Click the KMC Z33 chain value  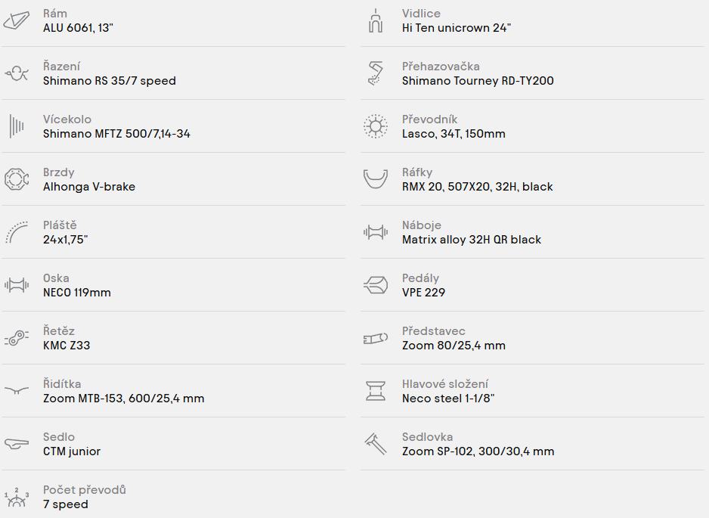[x=67, y=346]
